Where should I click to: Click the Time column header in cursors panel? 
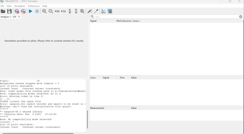point(122,78)
